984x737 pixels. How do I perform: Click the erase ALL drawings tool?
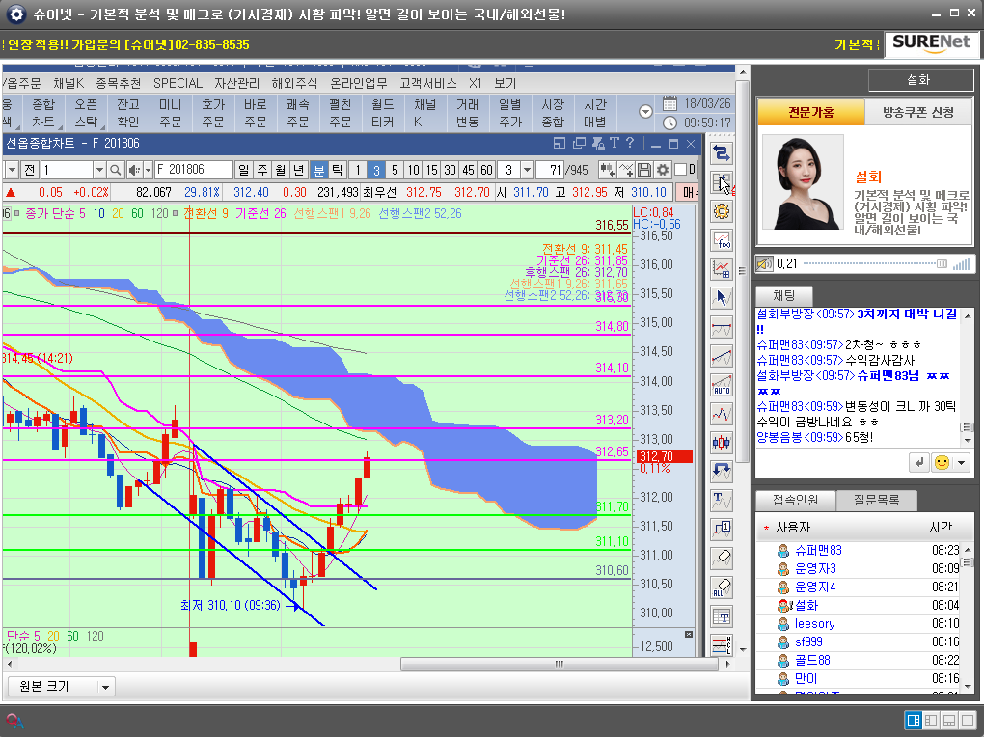tap(721, 587)
